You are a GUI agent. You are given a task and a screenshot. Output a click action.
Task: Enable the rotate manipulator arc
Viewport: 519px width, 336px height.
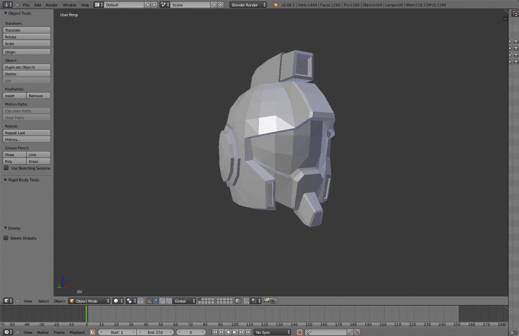click(x=162, y=301)
